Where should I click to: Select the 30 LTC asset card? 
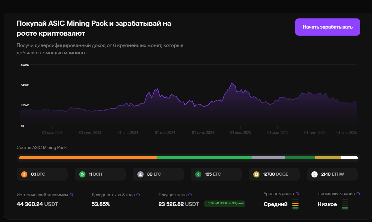tap(158, 174)
